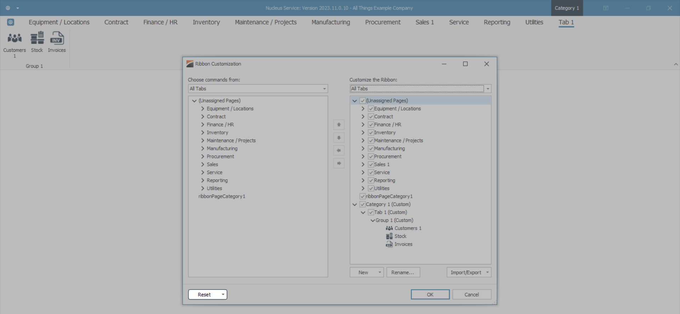
Task: Close the Ribbon Customization dialog
Action: click(x=487, y=64)
